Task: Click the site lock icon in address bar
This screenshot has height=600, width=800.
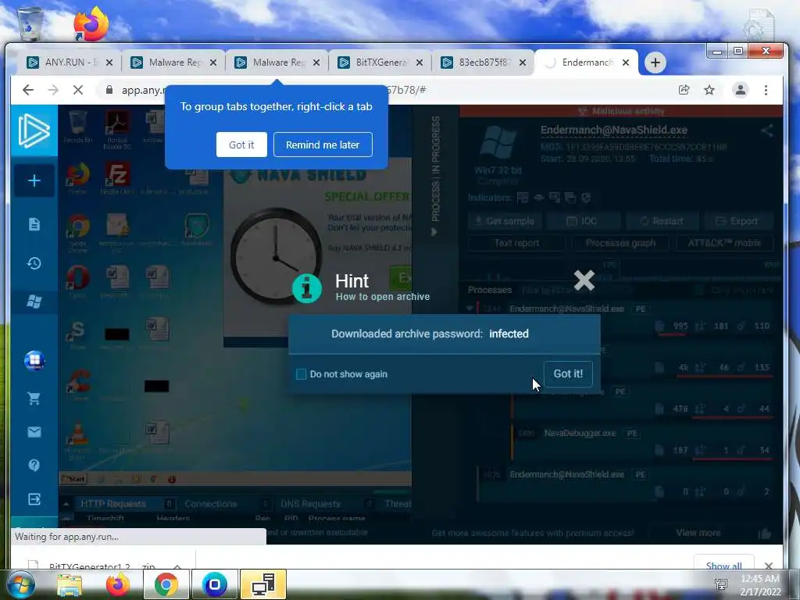Action: tap(109, 90)
